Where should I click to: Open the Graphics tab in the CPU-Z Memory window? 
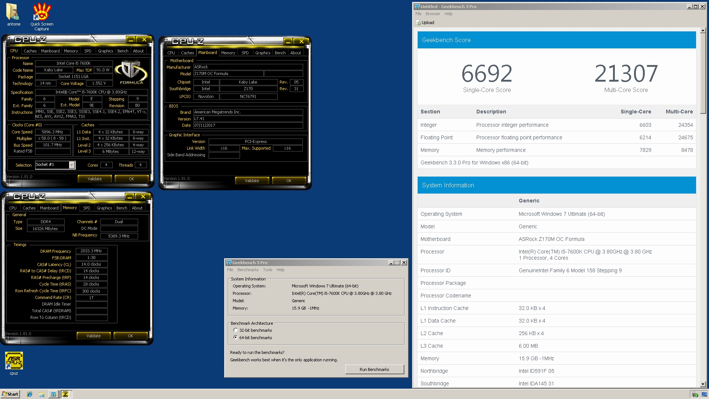coord(105,208)
